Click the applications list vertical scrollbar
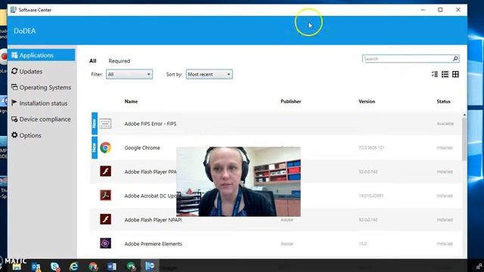This screenshot has width=484, height=272. 464,139
